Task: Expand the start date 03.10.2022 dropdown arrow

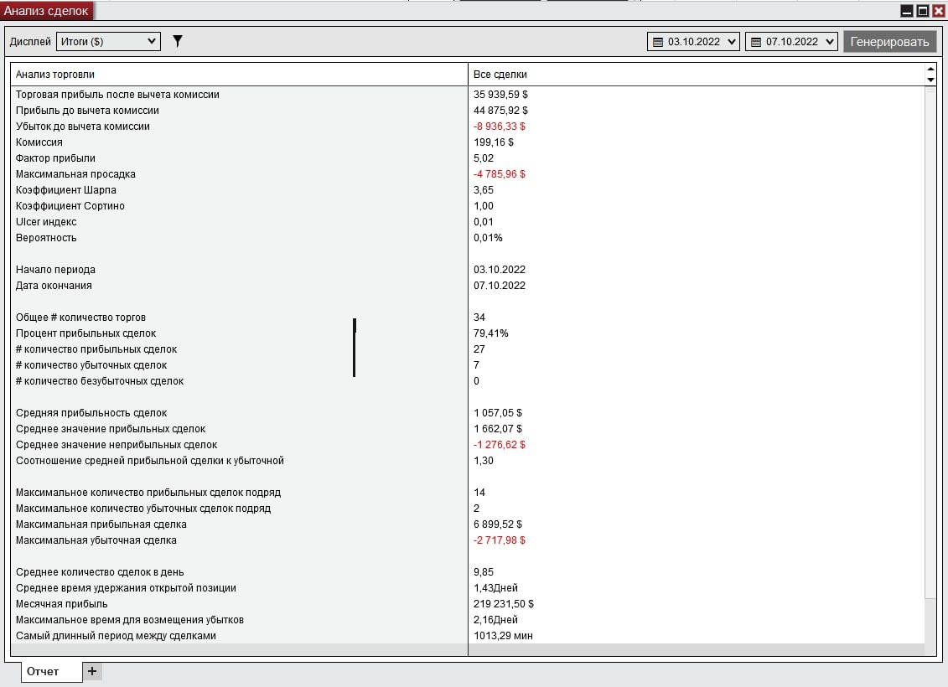Action: click(732, 42)
